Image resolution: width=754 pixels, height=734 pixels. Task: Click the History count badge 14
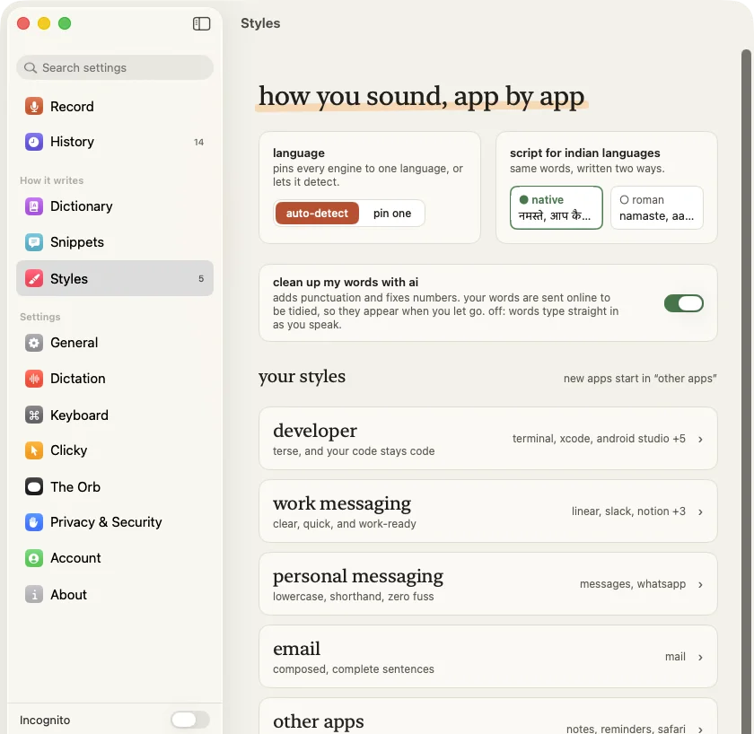[198, 143]
